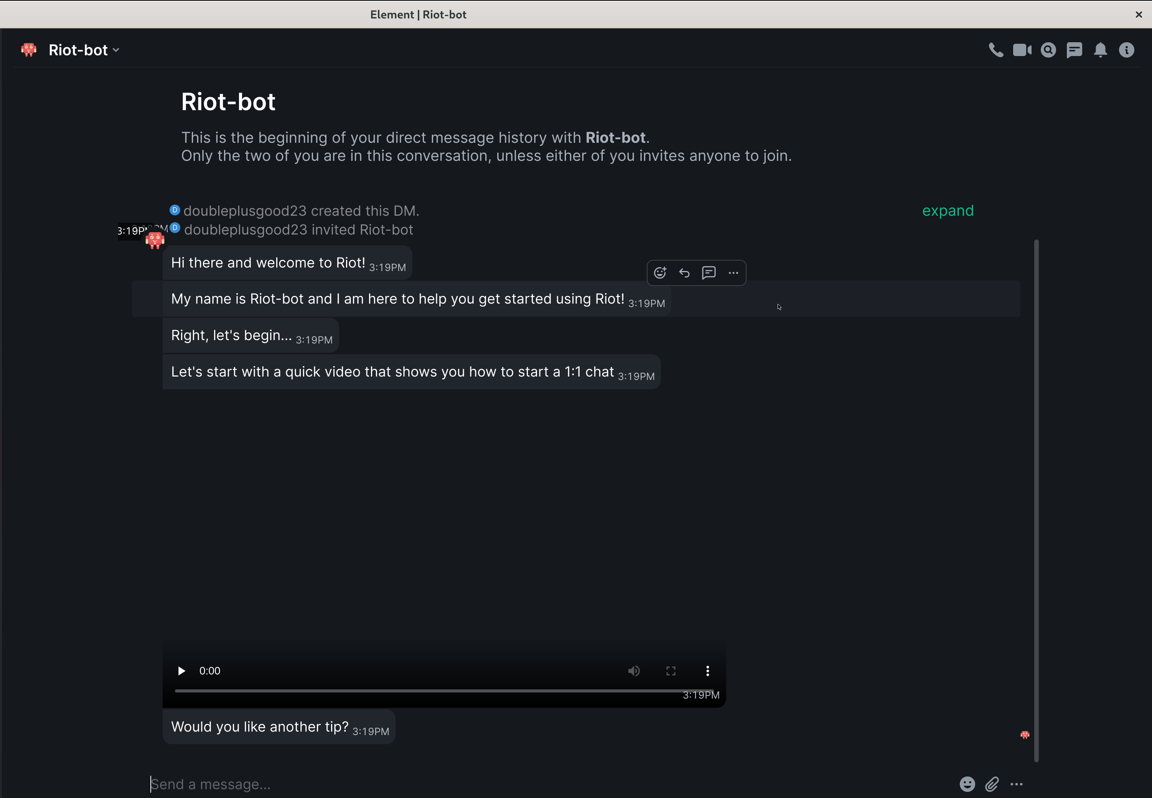
Task: Reply in thread on hovered message
Action: (x=709, y=273)
